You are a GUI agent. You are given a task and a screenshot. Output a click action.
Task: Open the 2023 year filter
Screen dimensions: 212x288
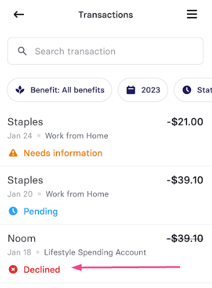[x=143, y=90]
